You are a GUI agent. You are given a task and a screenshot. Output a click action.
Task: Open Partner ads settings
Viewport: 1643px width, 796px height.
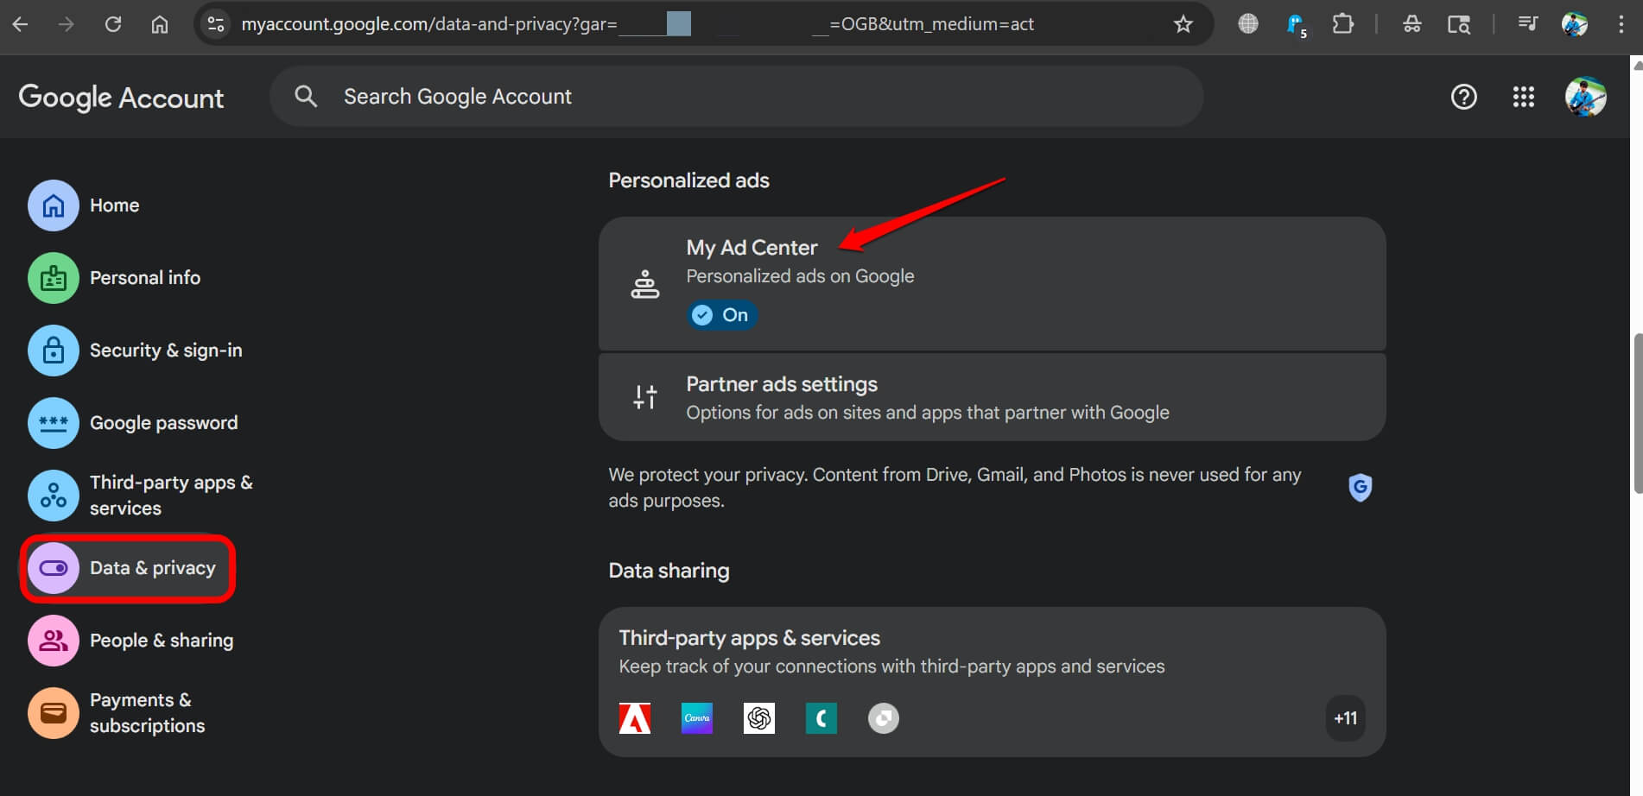(992, 397)
